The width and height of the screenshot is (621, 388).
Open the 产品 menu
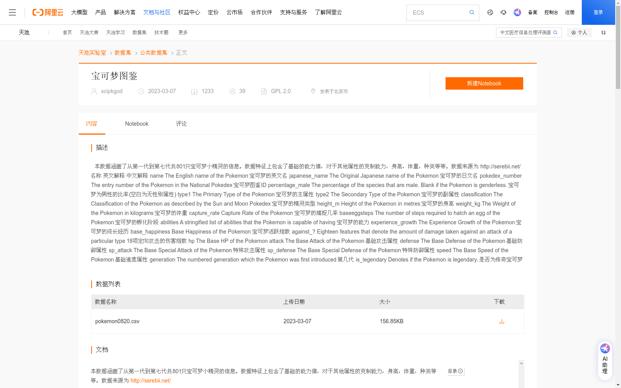pos(101,12)
